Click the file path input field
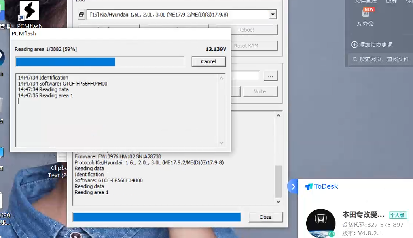Image resolution: width=413 pixels, height=238 pixels. pos(245,76)
